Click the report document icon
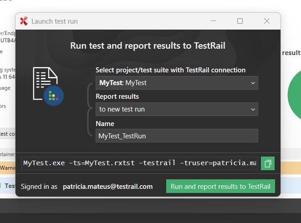The height and width of the screenshot is (223, 301). pos(45,82)
